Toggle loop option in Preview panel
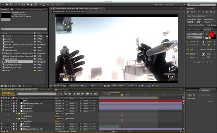The height and width of the screenshot is (133, 217). tap(211, 12)
